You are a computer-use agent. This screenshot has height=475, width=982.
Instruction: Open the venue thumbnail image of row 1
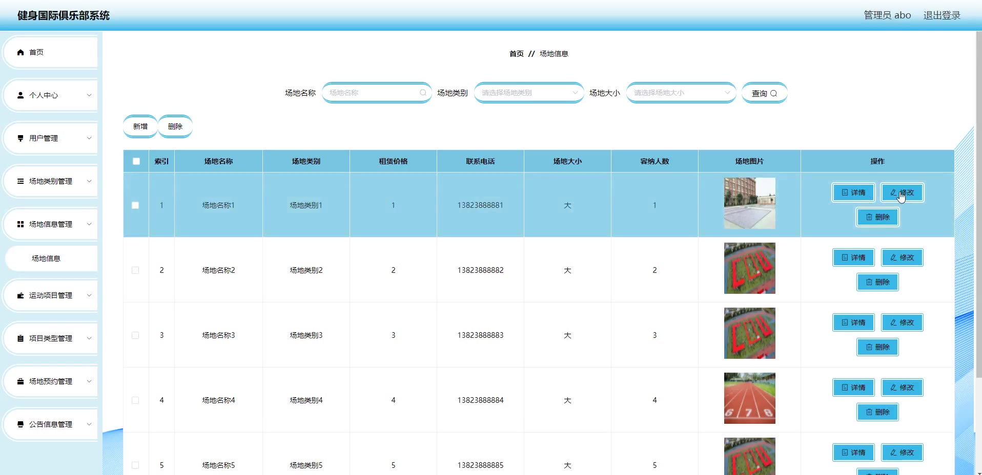coord(749,203)
